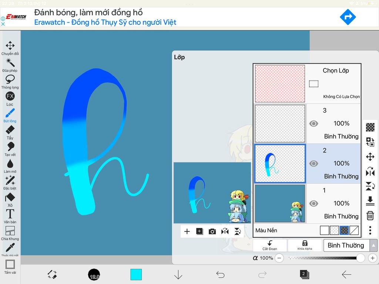Select layer 2 thumbnail

(x=280, y=163)
